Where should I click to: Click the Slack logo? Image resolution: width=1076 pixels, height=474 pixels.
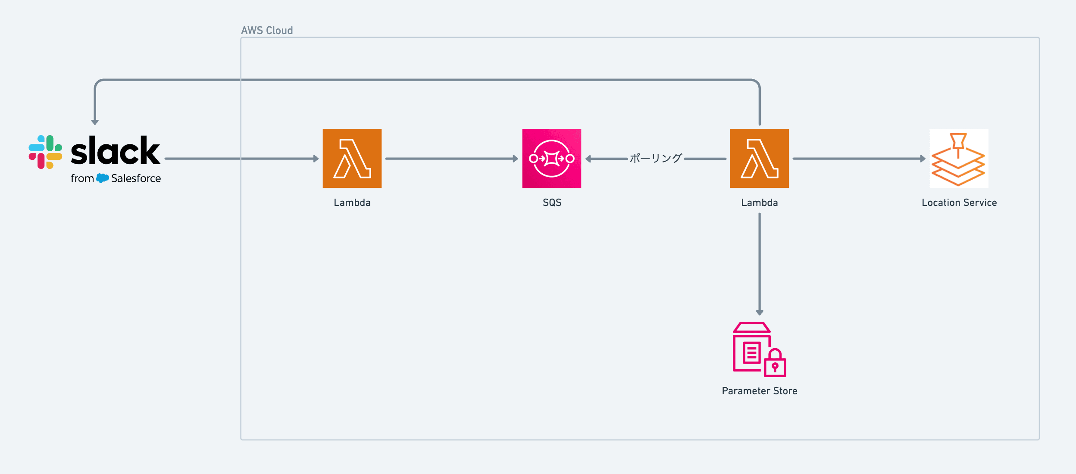coord(94,159)
